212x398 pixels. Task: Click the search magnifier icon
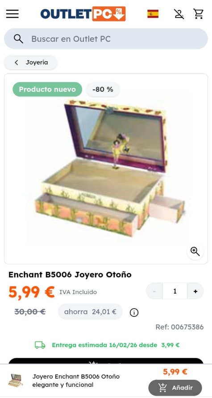[18, 39]
